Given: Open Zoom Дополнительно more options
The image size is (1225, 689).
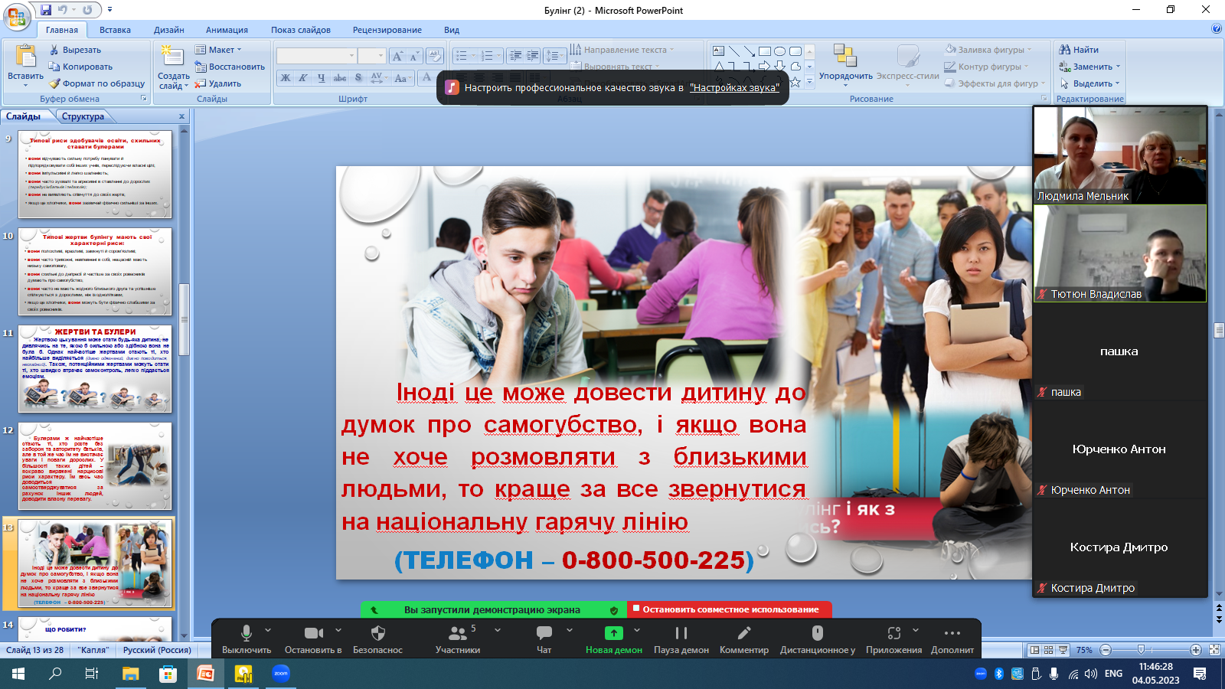Looking at the screenshot, I should point(952,639).
